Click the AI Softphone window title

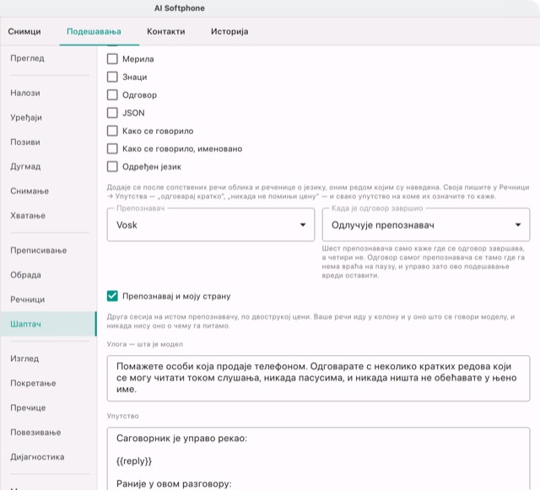[x=180, y=8]
